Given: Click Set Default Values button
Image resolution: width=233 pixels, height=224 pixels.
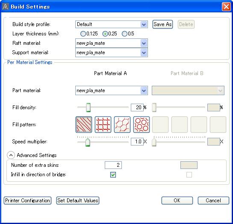Looking at the screenshot, I should pyautogui.click(x=78, y=201).
